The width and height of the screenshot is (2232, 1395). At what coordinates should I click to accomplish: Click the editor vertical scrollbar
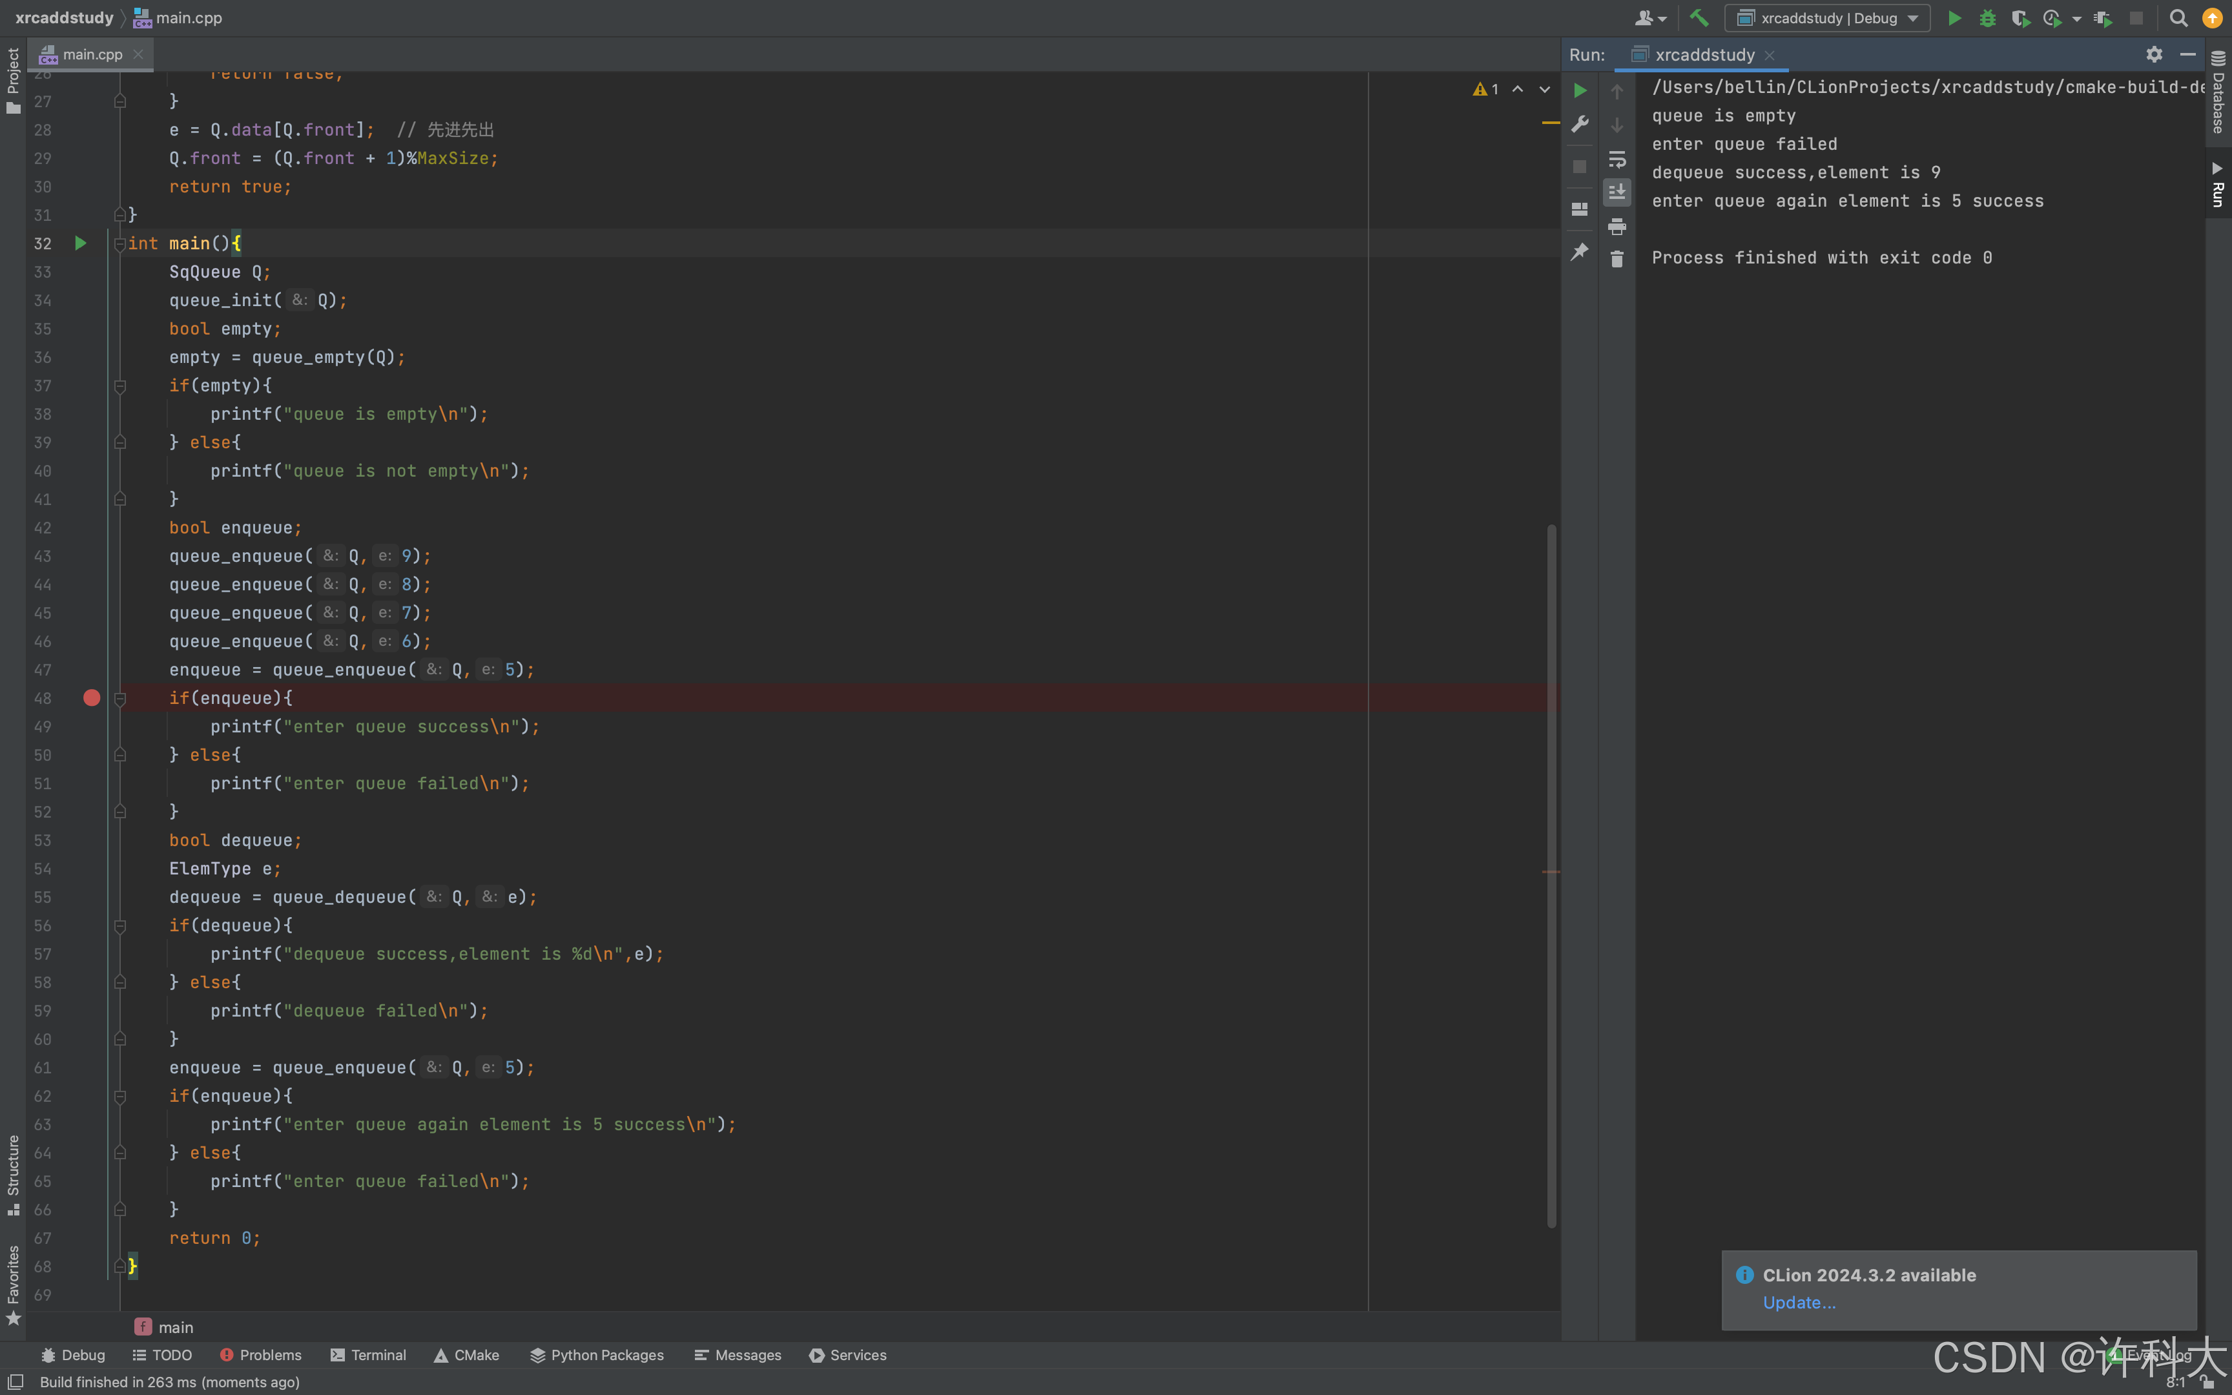point(1551,876)
